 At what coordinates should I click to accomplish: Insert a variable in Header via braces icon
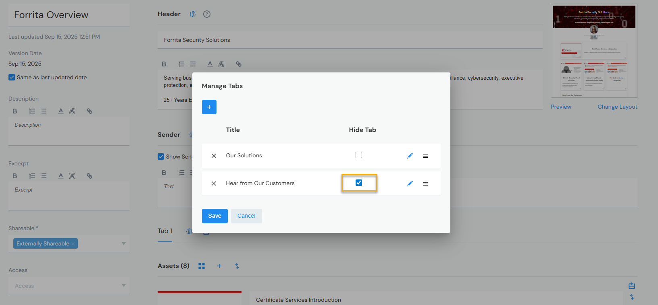pyautogui.click(x=193, y=14)
